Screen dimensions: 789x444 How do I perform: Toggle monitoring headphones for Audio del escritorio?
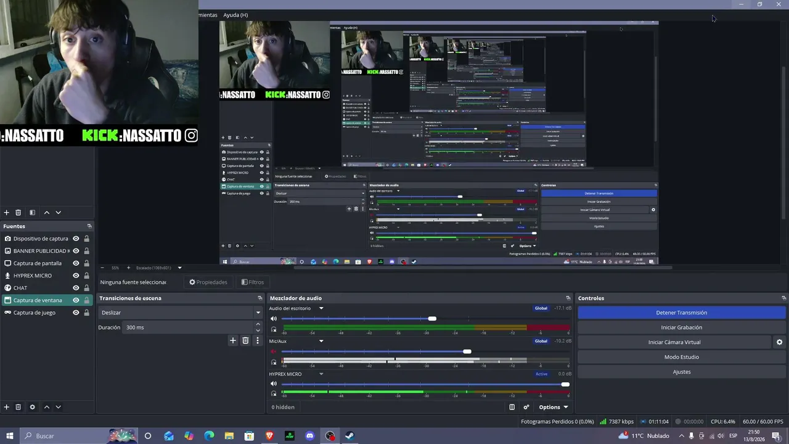click(274, 329)
